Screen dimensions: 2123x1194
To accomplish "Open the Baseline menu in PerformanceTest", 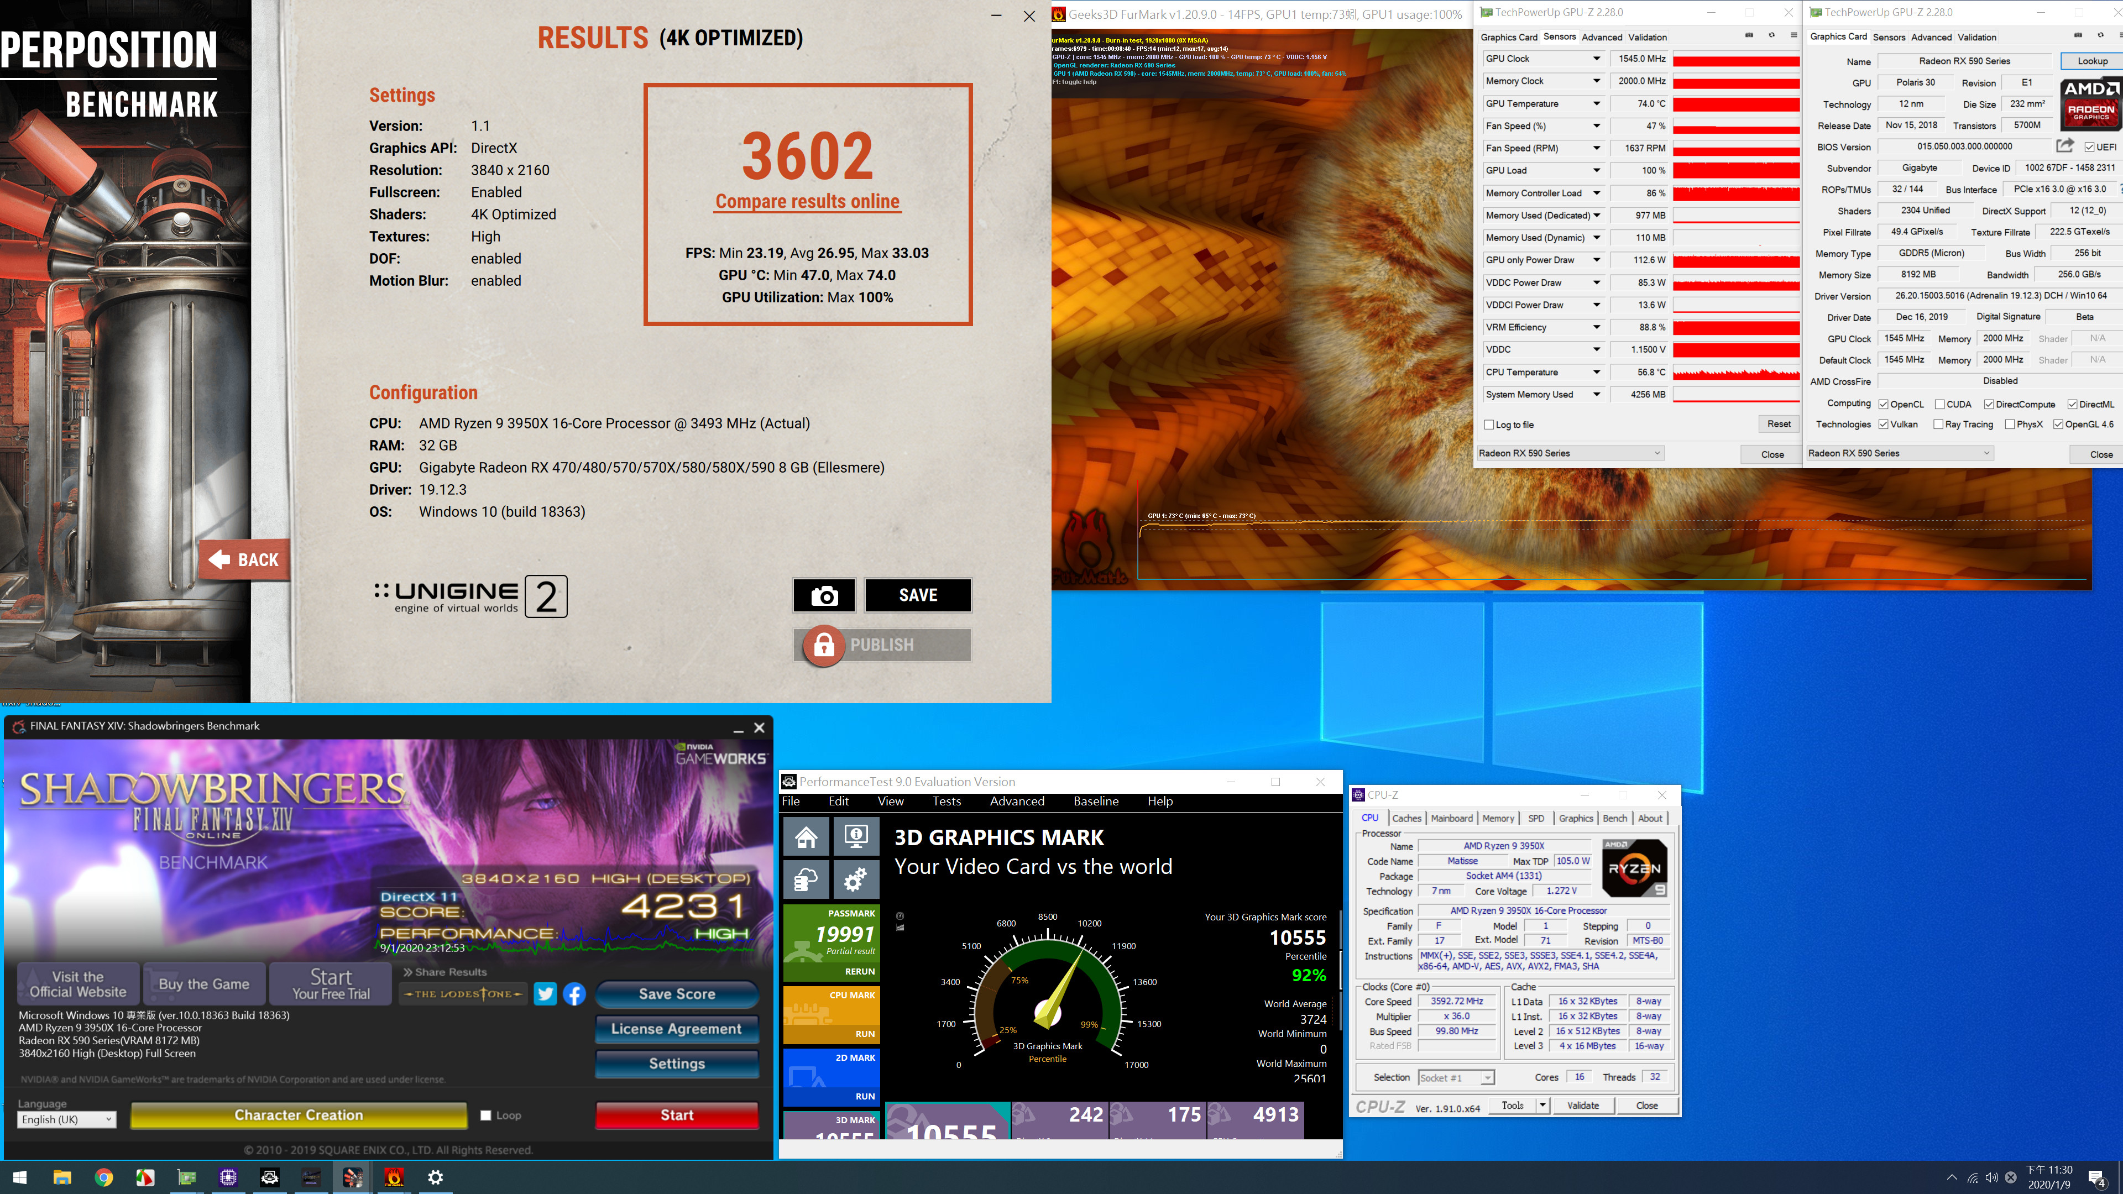I will tap(1095, 801).
